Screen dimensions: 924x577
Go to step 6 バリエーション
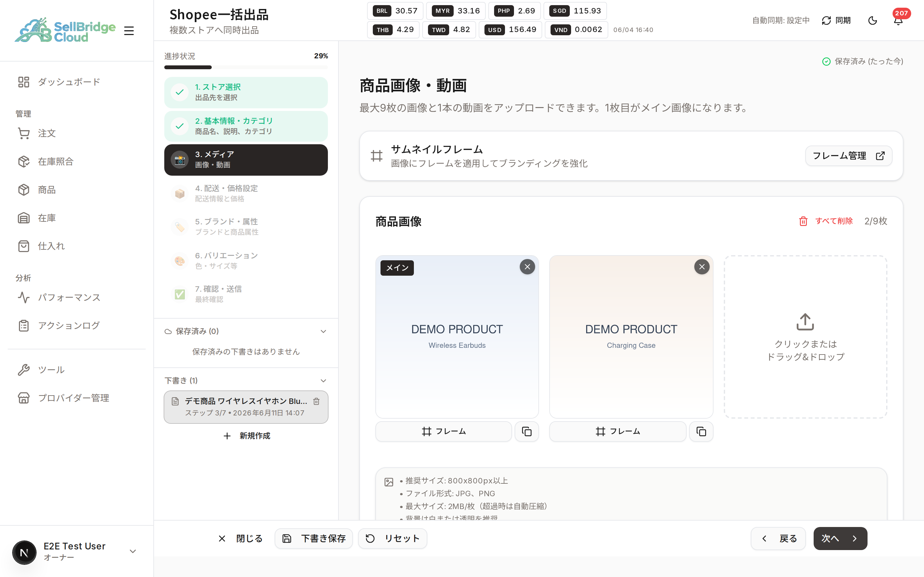pos(246,261)
